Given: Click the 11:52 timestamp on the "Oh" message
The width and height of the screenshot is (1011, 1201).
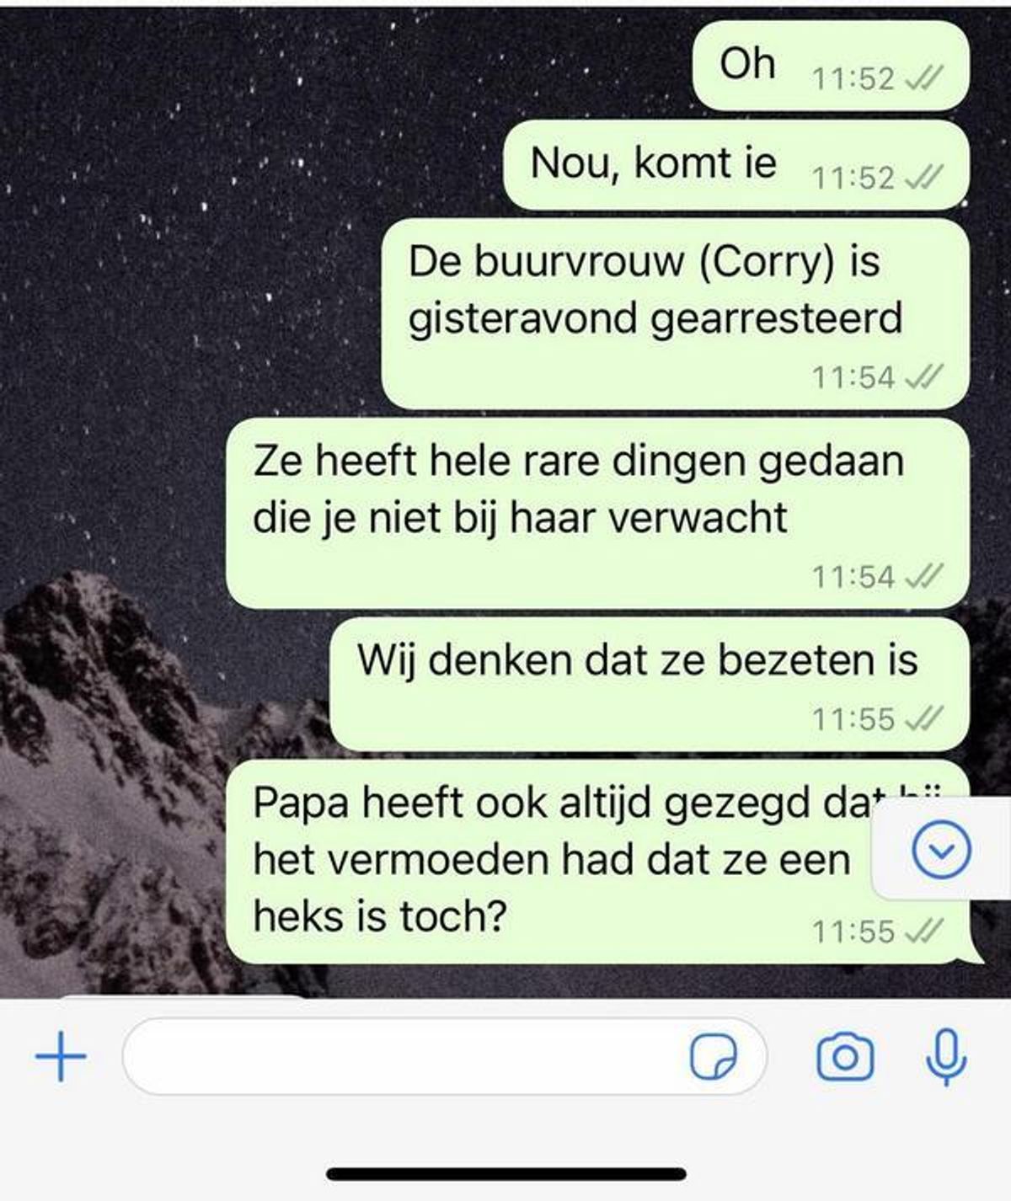Looking at the screenshot, I should coord(853,78).
